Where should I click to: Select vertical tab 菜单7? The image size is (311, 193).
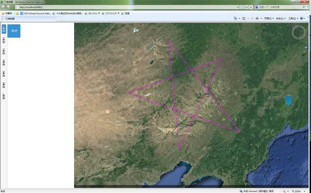tap(4, 96)
